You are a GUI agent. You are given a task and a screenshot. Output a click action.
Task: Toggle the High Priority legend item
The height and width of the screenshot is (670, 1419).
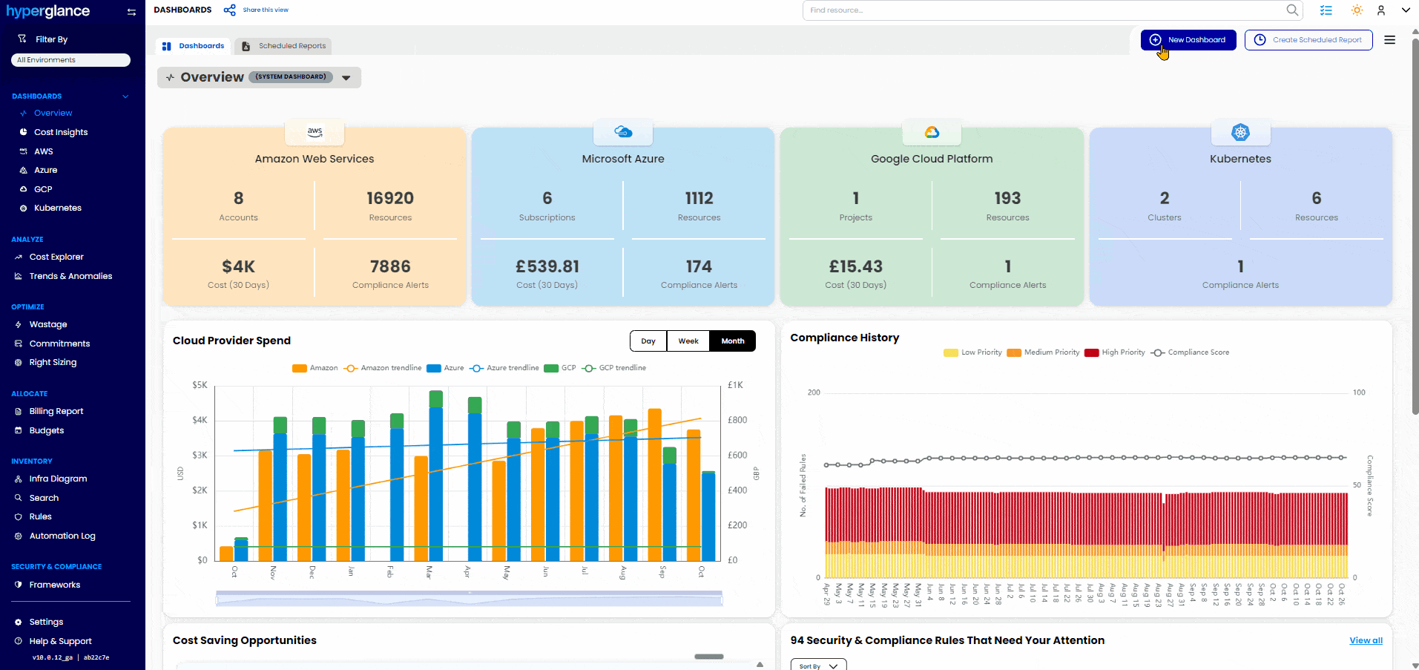coord(1115,352)
